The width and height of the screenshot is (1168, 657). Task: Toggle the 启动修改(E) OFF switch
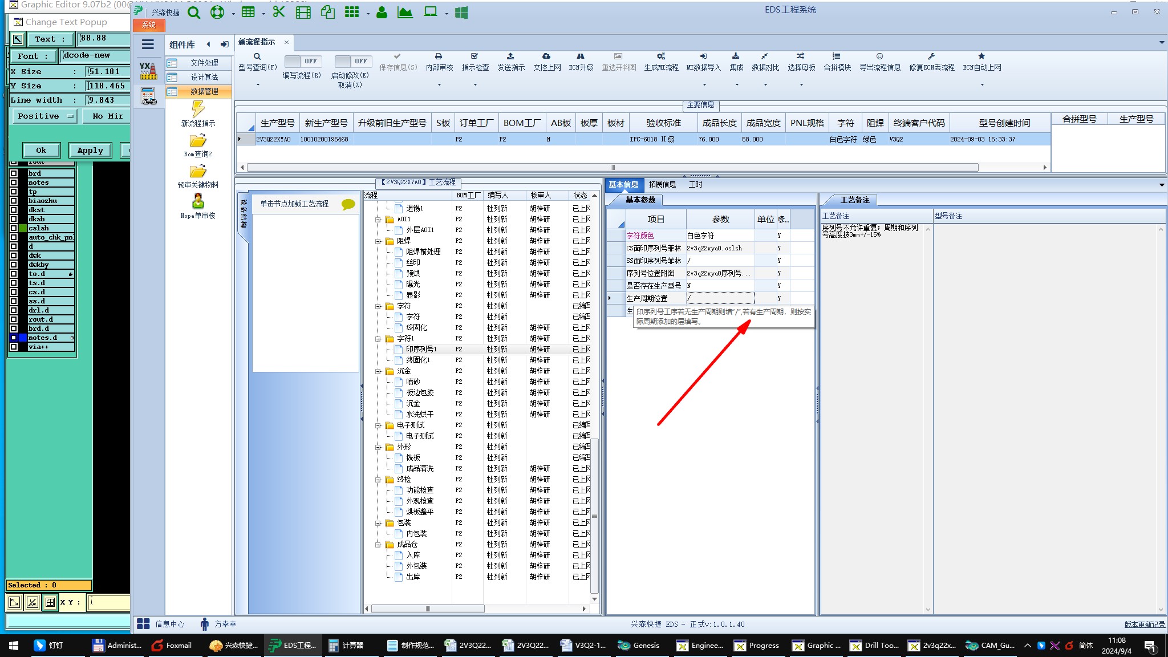(353, 61)
